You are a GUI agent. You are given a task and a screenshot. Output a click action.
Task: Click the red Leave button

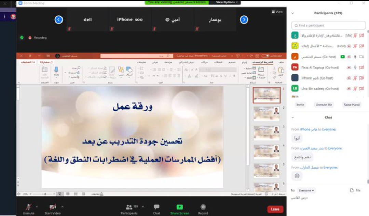tap(275, 209)
